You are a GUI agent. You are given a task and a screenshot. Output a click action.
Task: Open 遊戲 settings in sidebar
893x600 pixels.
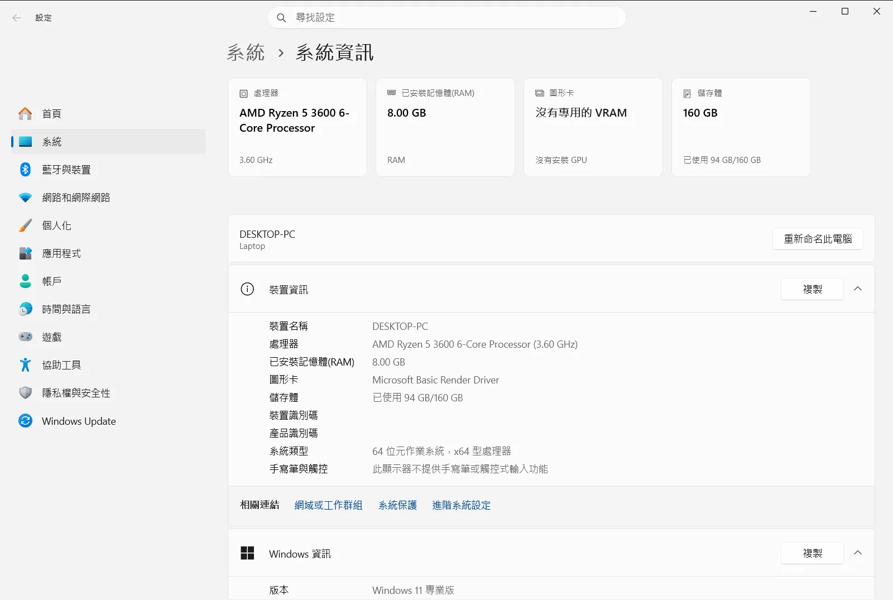click(108, 337)
